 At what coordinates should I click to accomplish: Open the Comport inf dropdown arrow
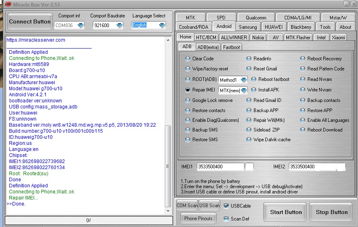click(x=80, y=25)
